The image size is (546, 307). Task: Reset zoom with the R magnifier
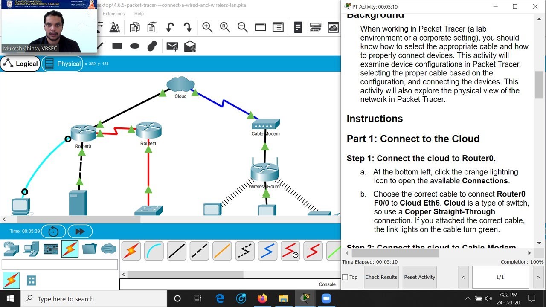[x=225, y=28]
